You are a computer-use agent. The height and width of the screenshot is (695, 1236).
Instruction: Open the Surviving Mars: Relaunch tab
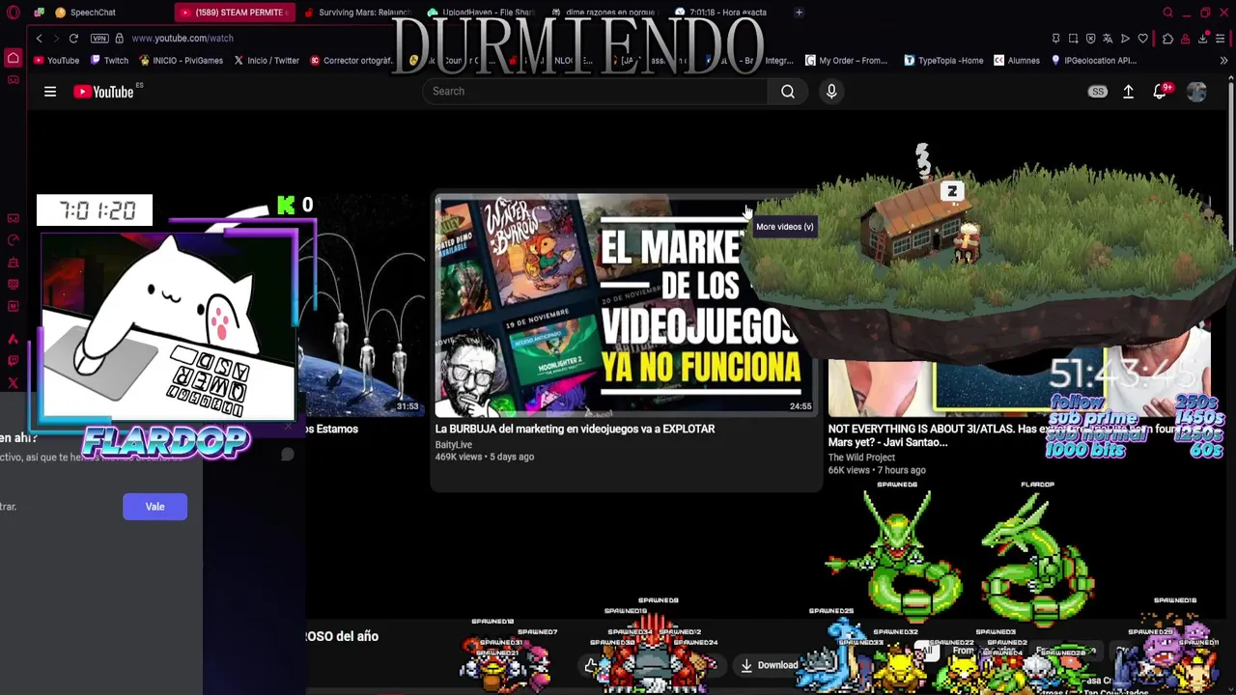357,13
